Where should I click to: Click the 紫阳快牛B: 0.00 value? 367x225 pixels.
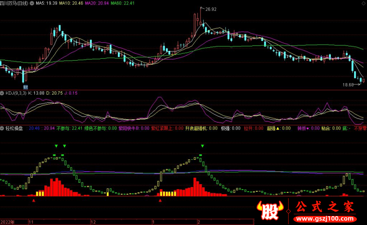(x=134, y=128)
